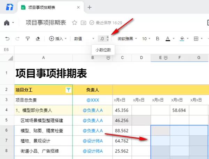Image resolution: width=209 pixels, height=159 pixels.
Task: Open column B filter icon
Action: [108, 58]
